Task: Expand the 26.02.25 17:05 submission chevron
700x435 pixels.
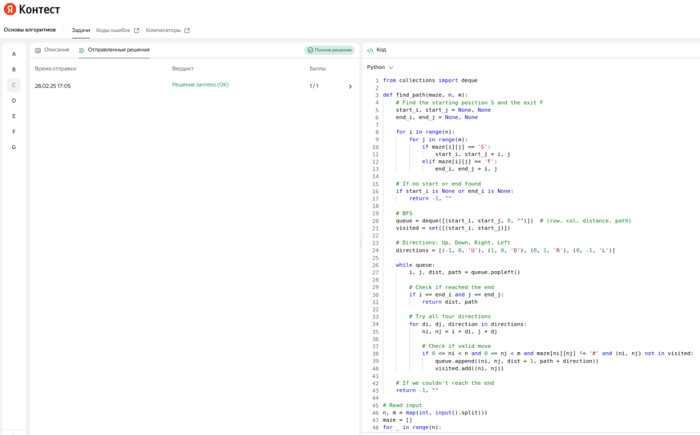Action: point(350,86)
